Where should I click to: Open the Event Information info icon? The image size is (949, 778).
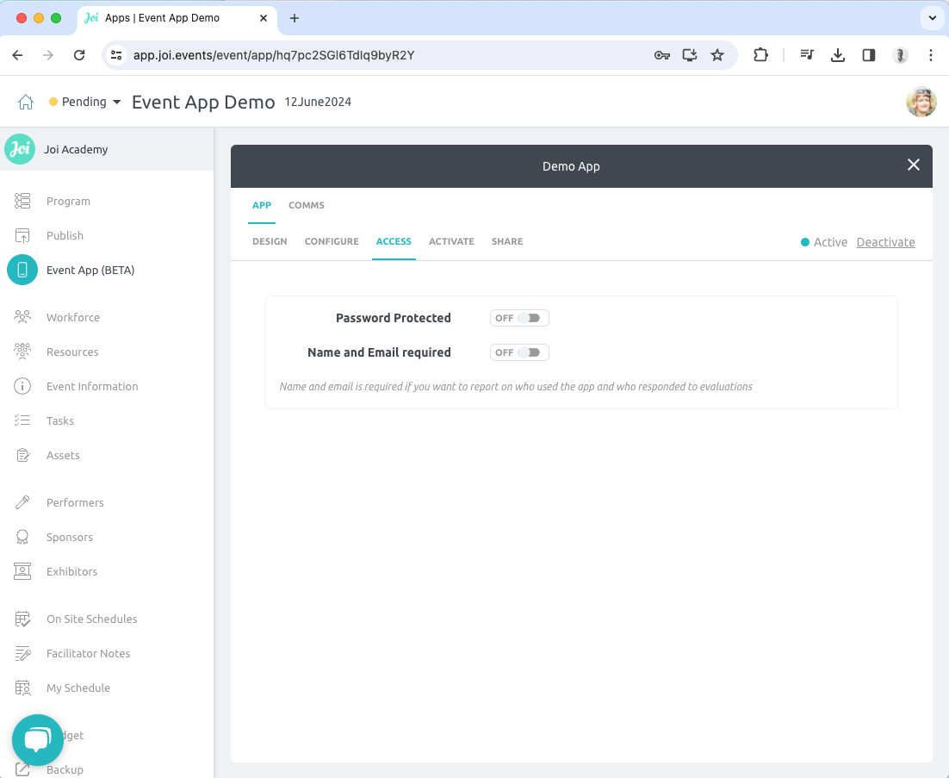(x=22, y=386)
